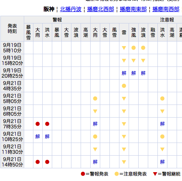182x181 pixels.
Task: Open the 北播丹波 region link
Action: tap(71, 9)
